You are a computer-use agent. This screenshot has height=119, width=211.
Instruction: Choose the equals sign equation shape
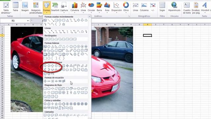click(x=60, y=81)
